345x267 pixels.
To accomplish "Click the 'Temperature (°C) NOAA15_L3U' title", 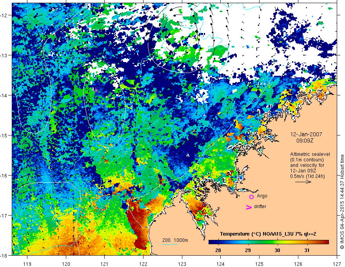I will tap(260, 234).
